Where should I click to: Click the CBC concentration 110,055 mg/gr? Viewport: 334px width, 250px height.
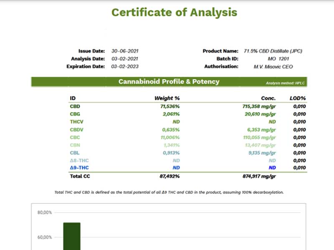pyautogui.click(x=259, y=137)
